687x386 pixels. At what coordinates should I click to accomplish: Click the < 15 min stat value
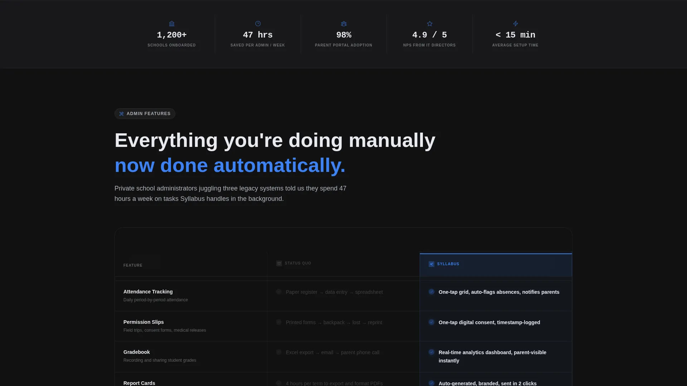coord(515,35)
